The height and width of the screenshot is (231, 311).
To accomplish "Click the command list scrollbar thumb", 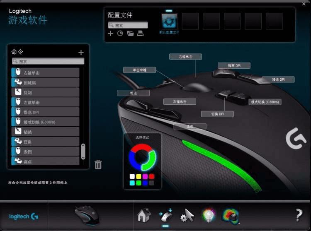I will [83, 152].
